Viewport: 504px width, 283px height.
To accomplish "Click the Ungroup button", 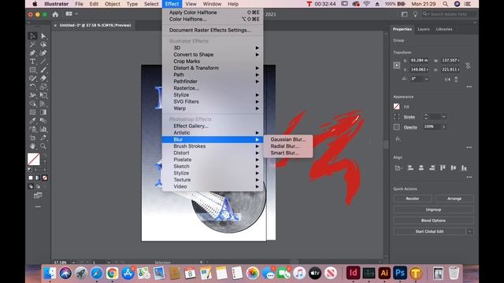I will [x=433, y=210].
